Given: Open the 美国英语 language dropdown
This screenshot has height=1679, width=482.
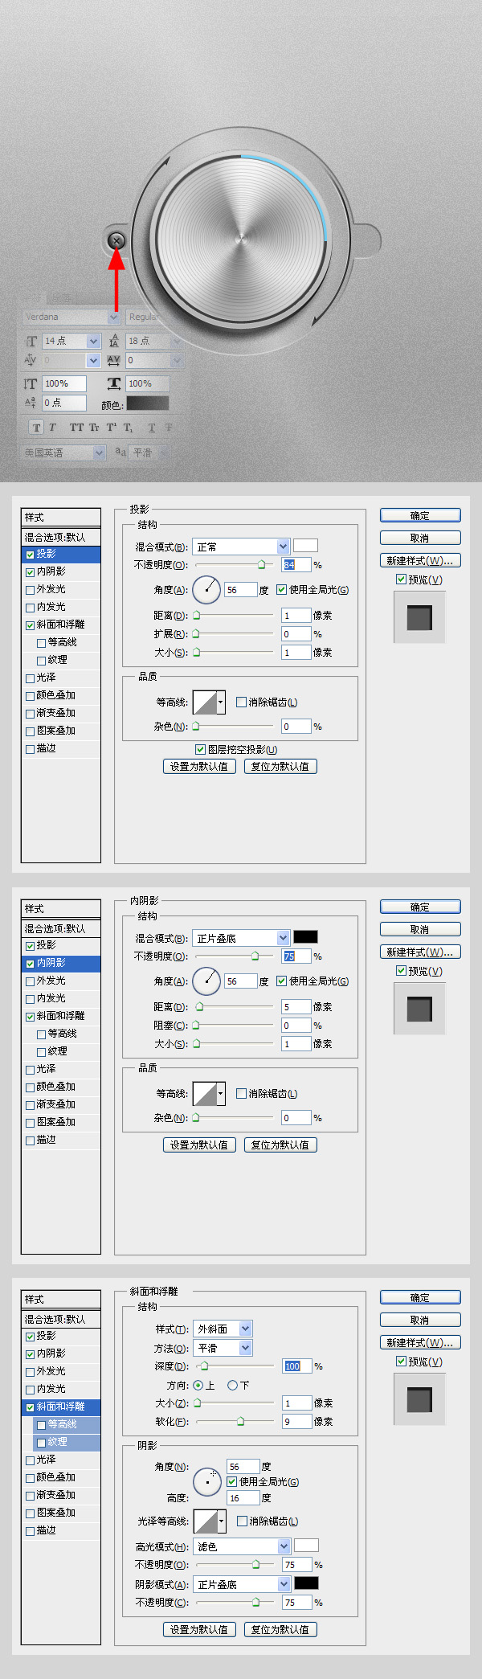Looking at the screenshot, I should 63,453.
